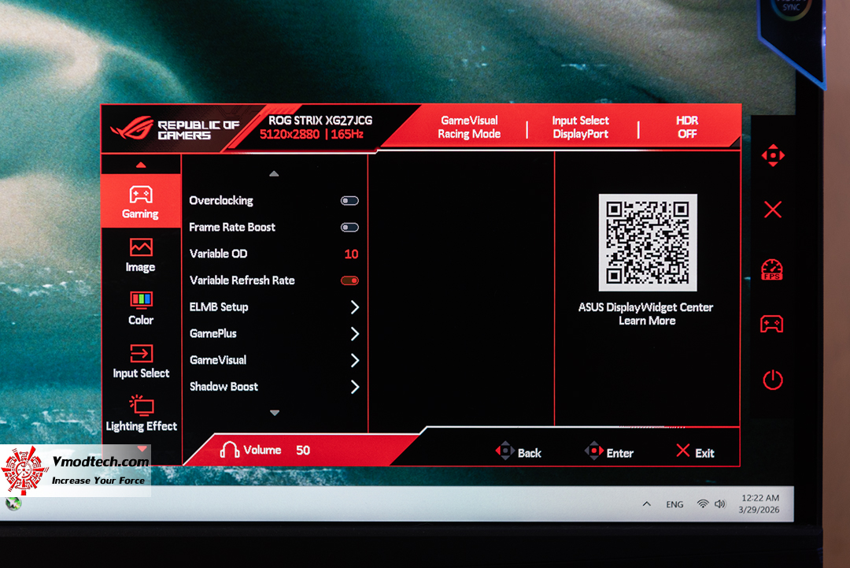Click the ASUS DisplayWidget Center text
This screenshot has height=568, width=850.
pos(645,307)
